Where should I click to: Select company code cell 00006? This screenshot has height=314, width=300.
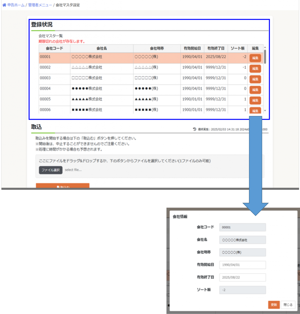(55, 110)
